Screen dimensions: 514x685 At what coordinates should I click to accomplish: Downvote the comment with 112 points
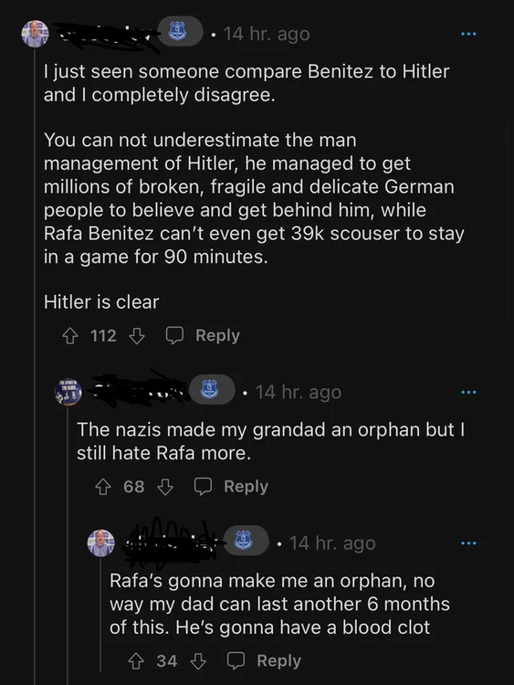(137, 336)
